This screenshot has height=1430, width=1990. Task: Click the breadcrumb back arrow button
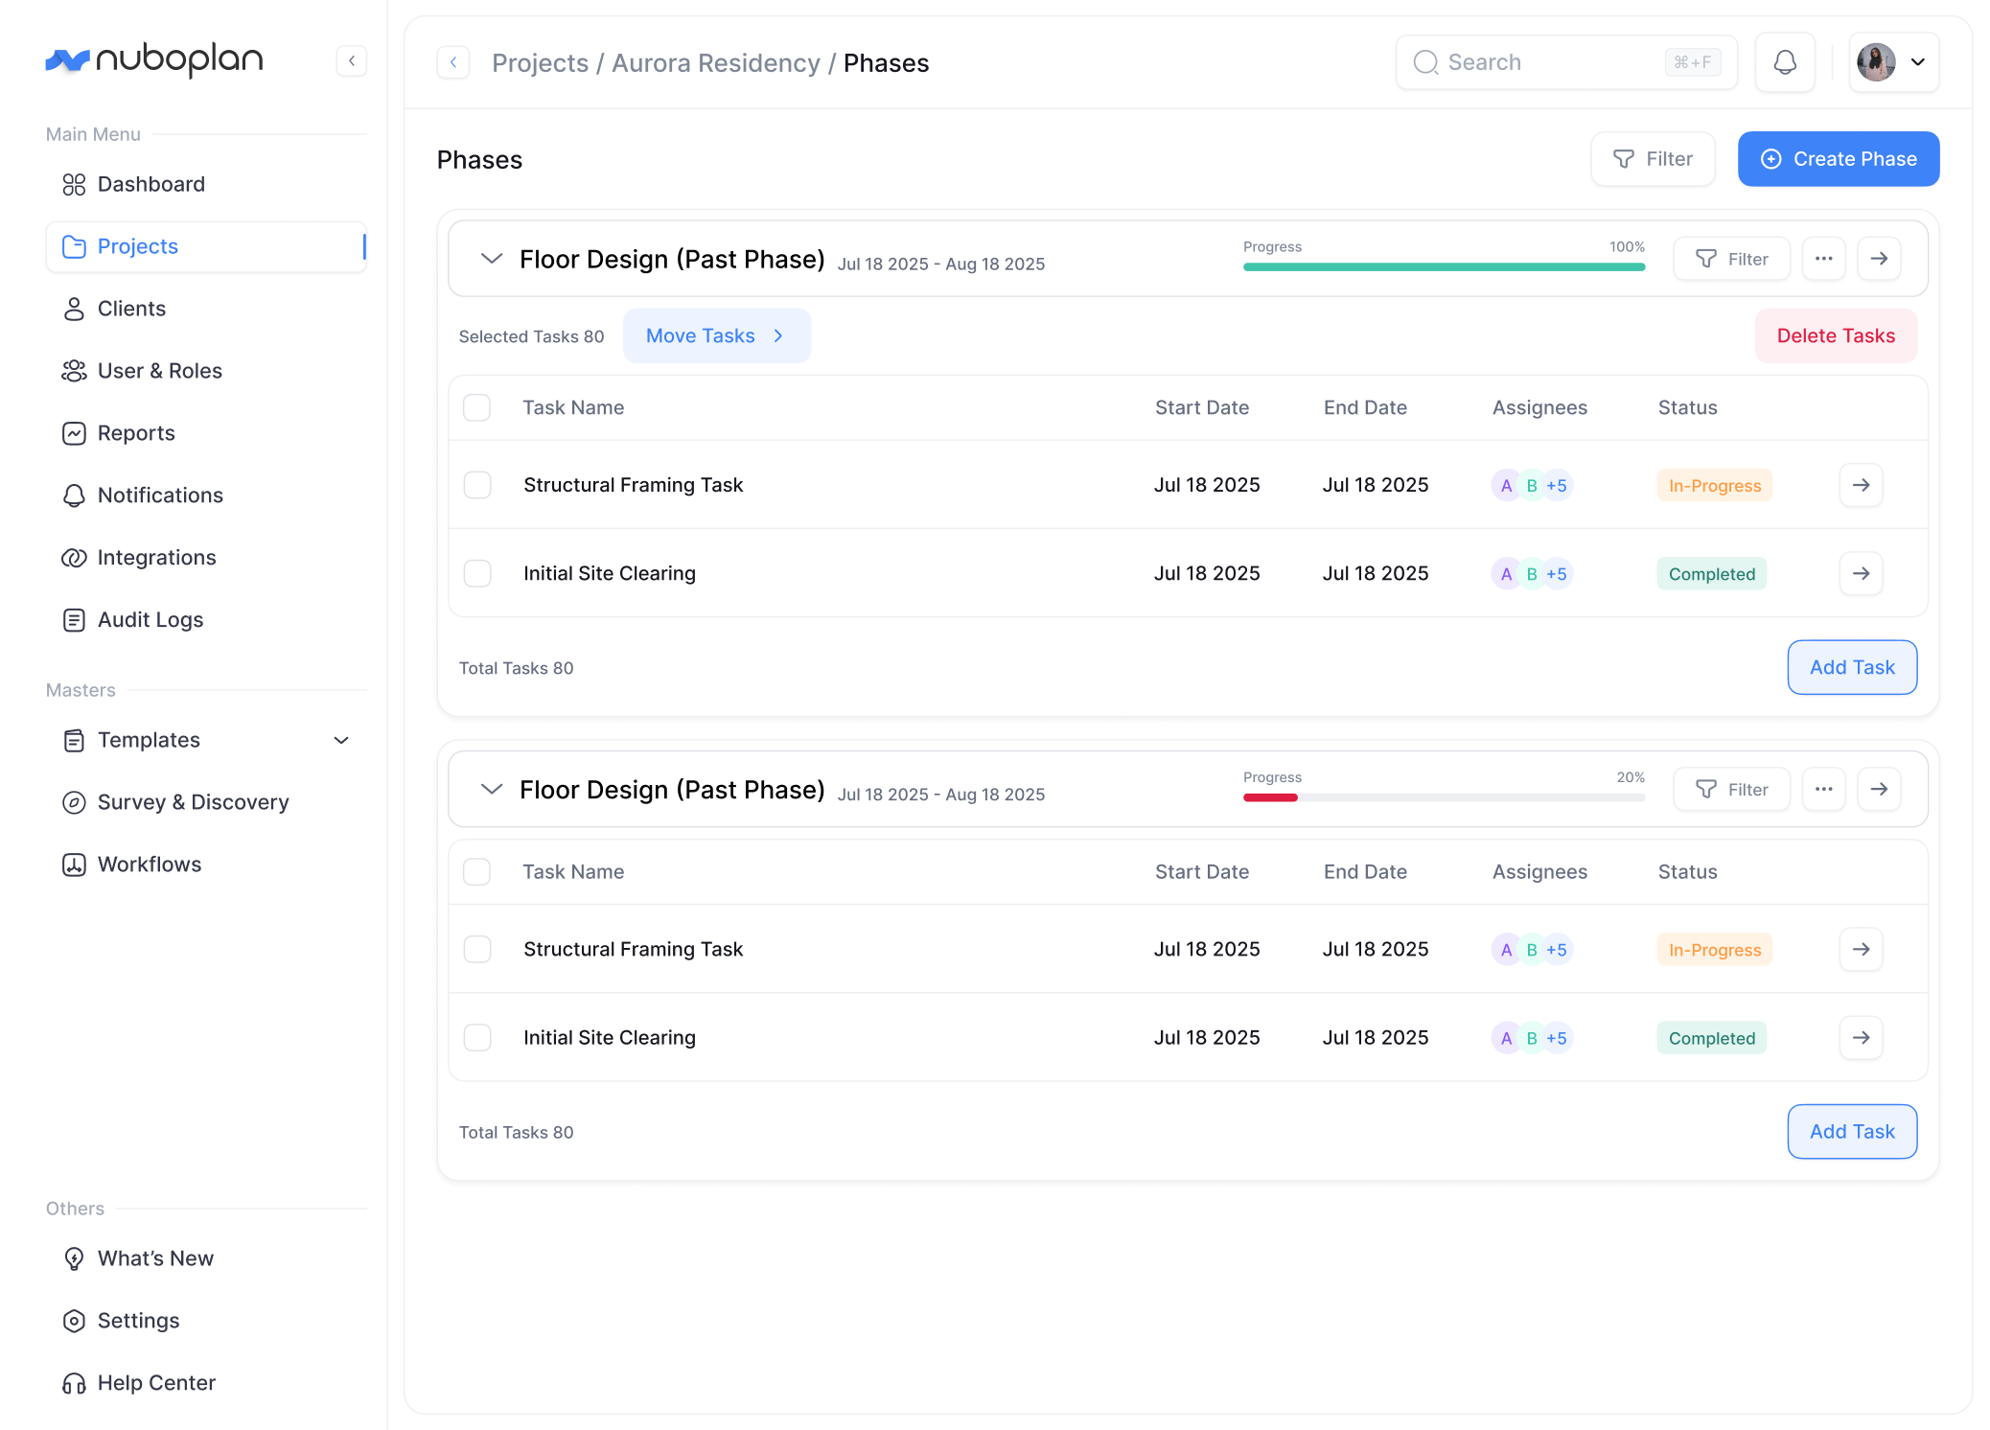(x=453, y=62)
